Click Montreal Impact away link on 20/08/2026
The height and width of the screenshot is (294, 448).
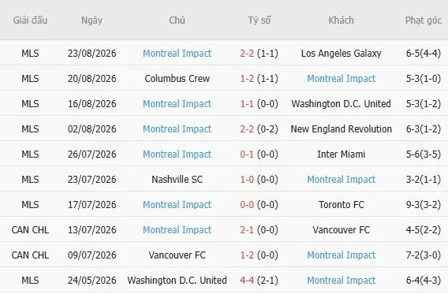pyautogui.click(x=342, y=79)
